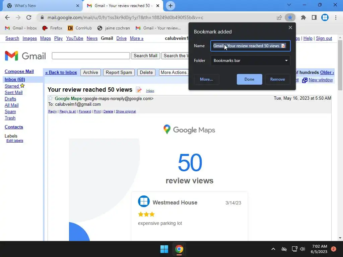Open Firefox bookmark
343x257 pixels.
pos(52,28)
